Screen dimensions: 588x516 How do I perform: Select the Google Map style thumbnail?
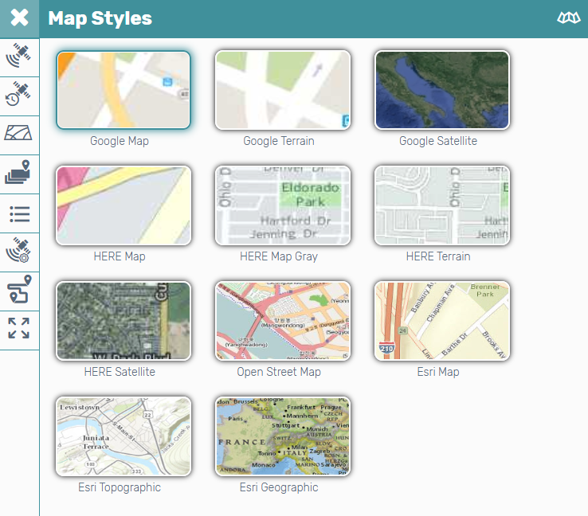pos(123,90)
